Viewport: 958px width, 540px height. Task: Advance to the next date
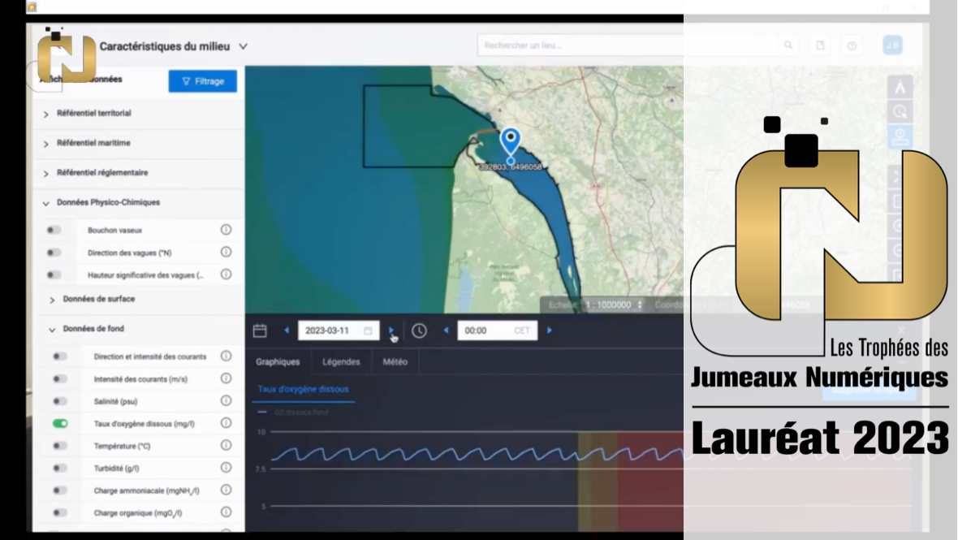391,330
